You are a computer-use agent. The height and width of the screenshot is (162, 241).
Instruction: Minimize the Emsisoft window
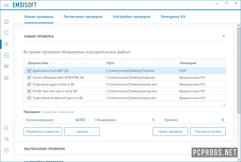(217, 3)
